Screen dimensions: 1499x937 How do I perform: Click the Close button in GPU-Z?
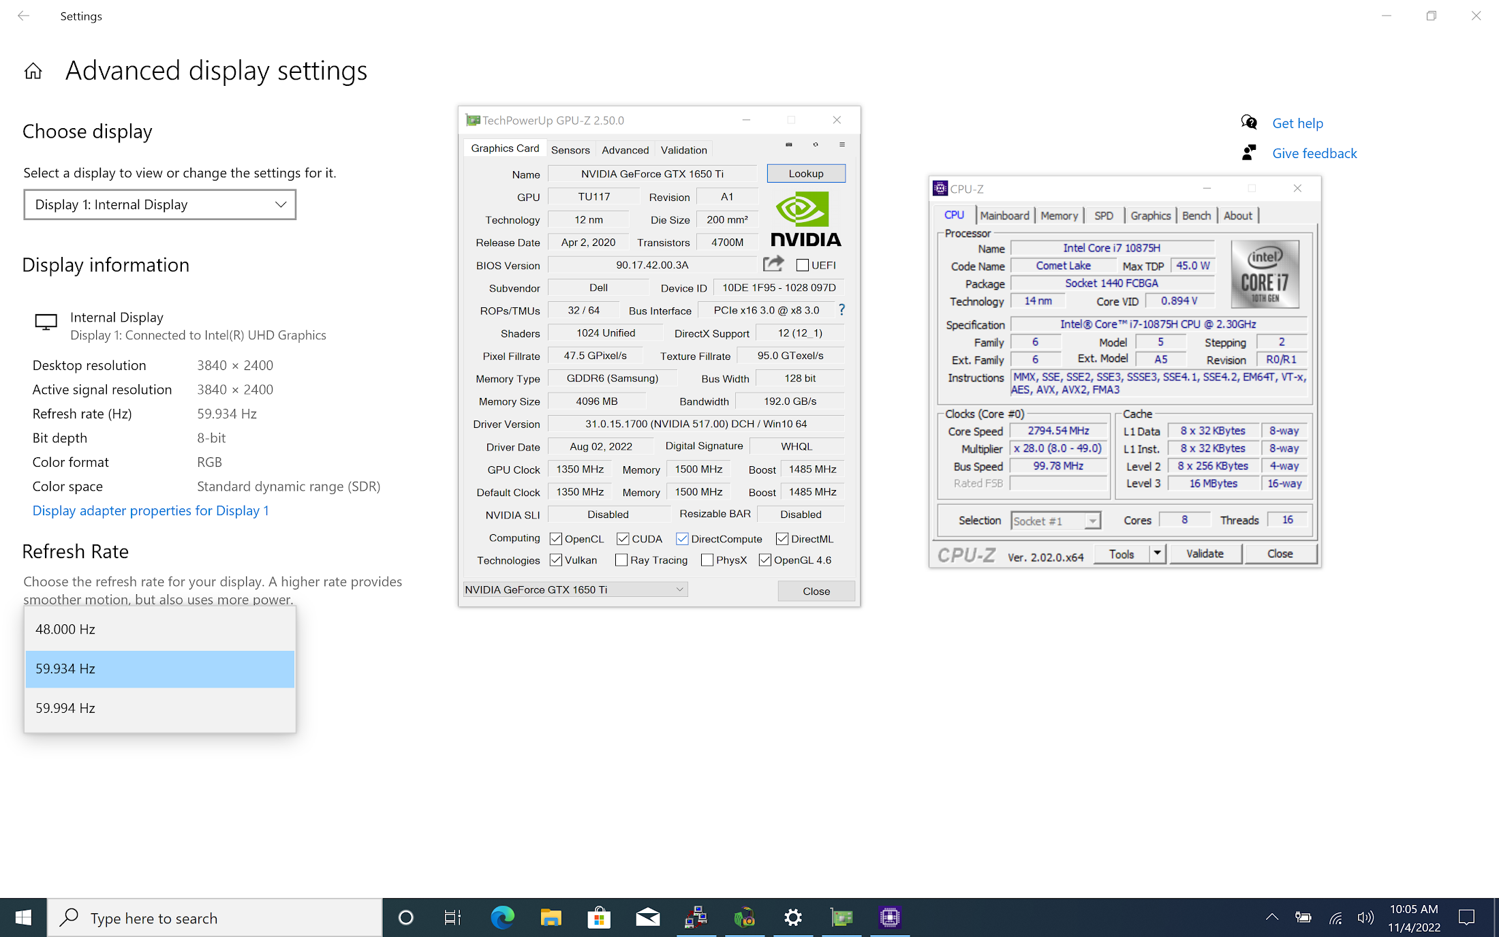[x=816, y=591]
